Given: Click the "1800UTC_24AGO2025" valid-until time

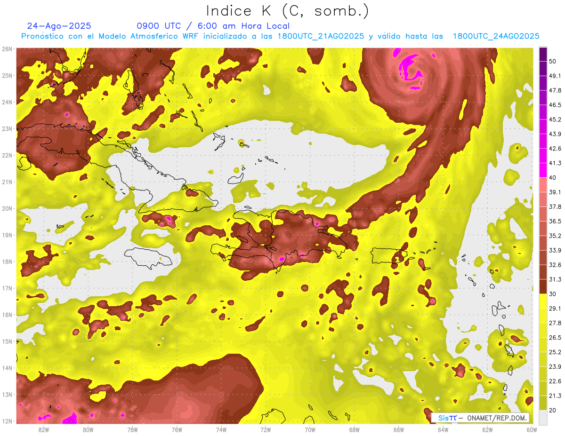Looking at the screenshot, I should pos(496,36).
